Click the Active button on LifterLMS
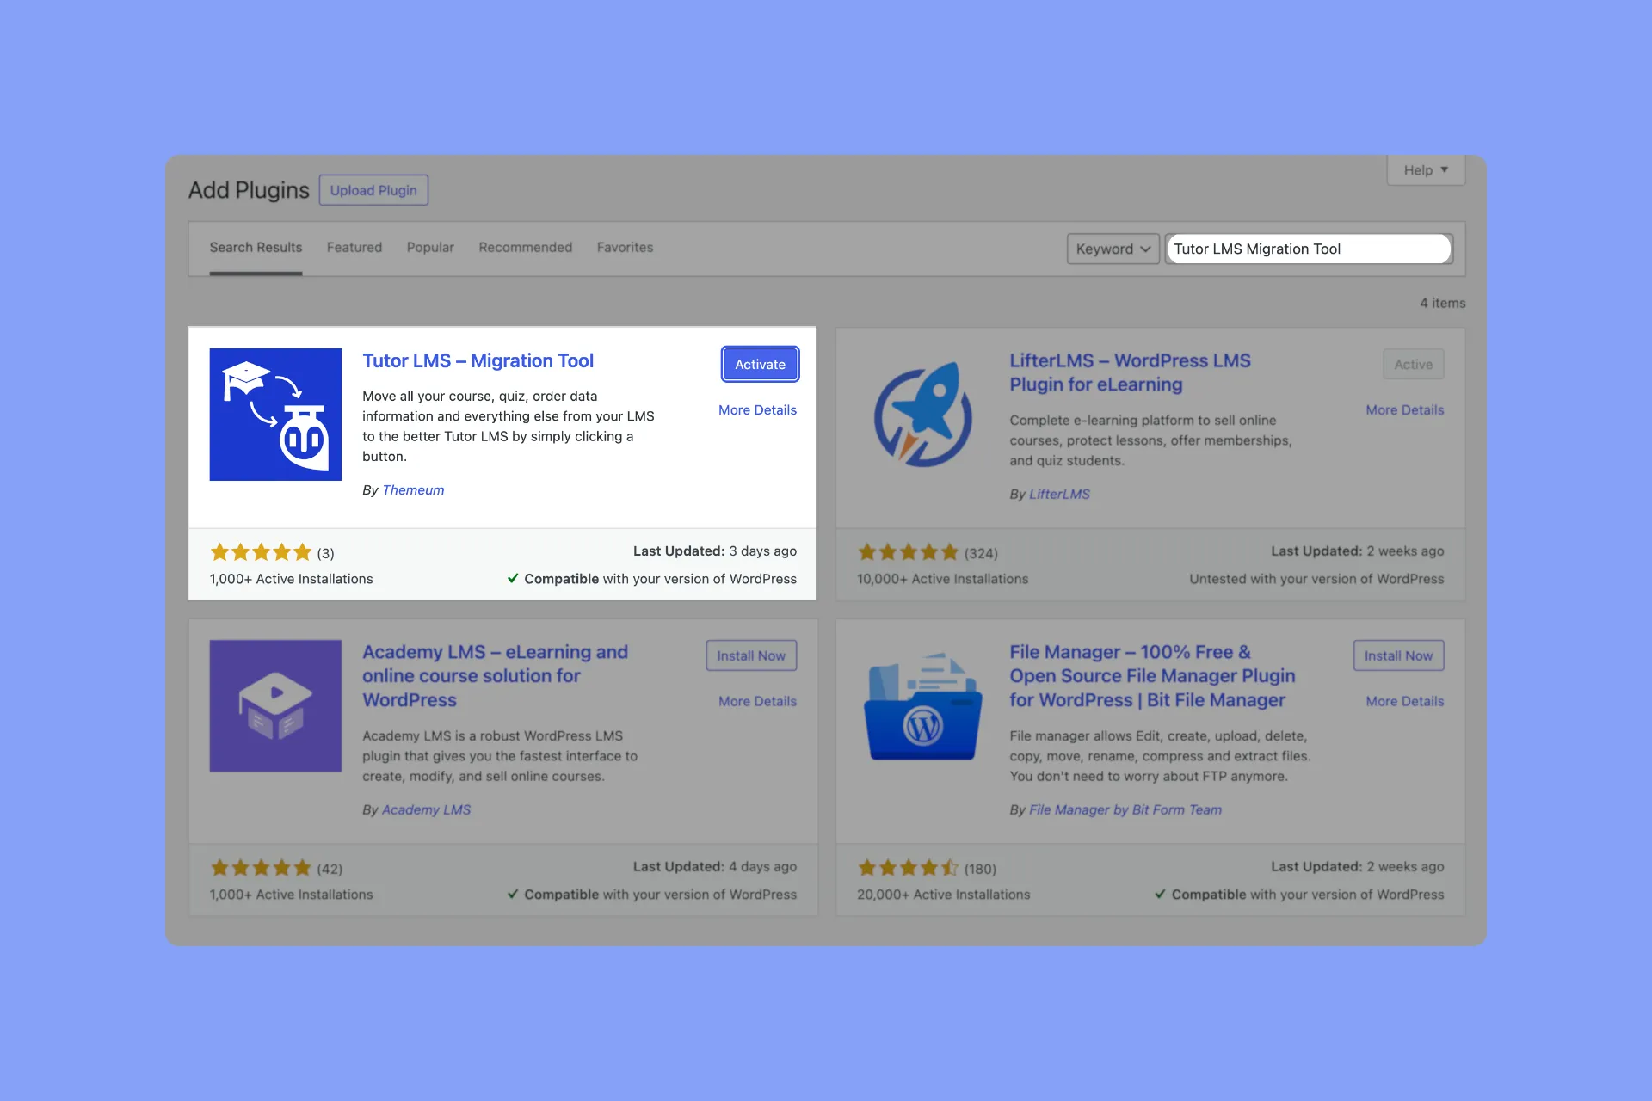 1413,364
